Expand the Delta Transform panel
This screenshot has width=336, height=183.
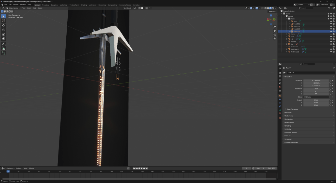point(292,109)
